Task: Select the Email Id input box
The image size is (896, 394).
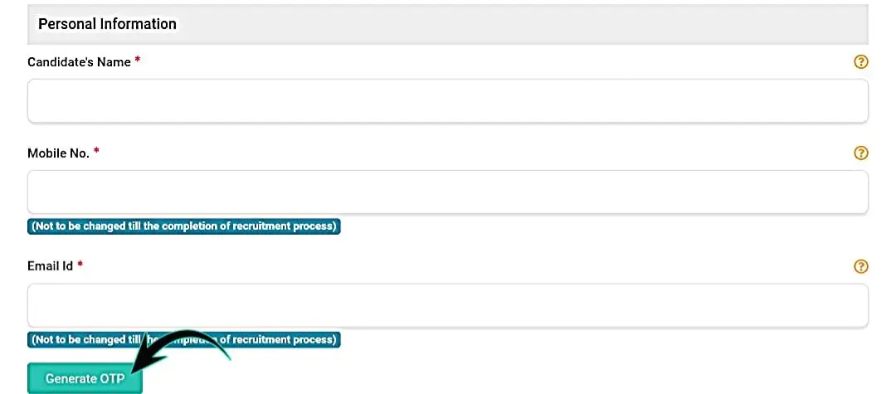Action: click(447, 305)
